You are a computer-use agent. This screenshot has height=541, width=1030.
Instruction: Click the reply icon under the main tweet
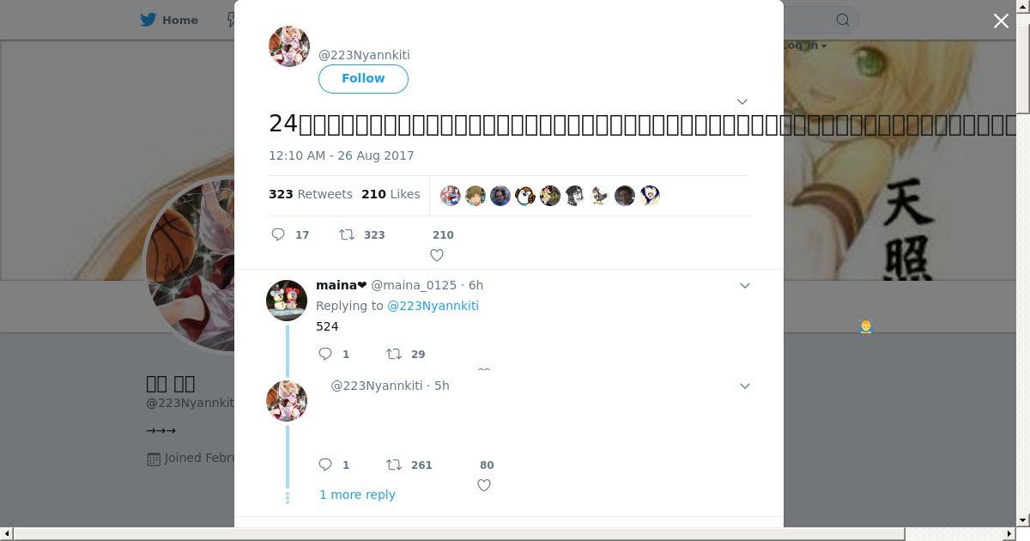[278, 234]
